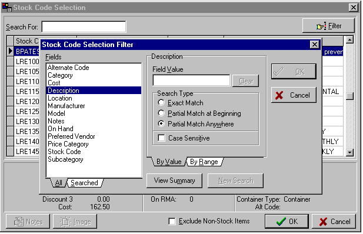The width and height of the screenshot is (363, 234).
Task: Open the Filter button with hand icon
Action: (328, 26)
